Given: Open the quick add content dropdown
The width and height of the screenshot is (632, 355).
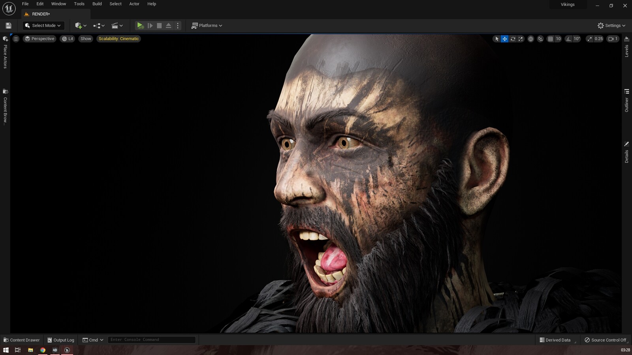Looking at the screenshot, I should click(81, 26).
